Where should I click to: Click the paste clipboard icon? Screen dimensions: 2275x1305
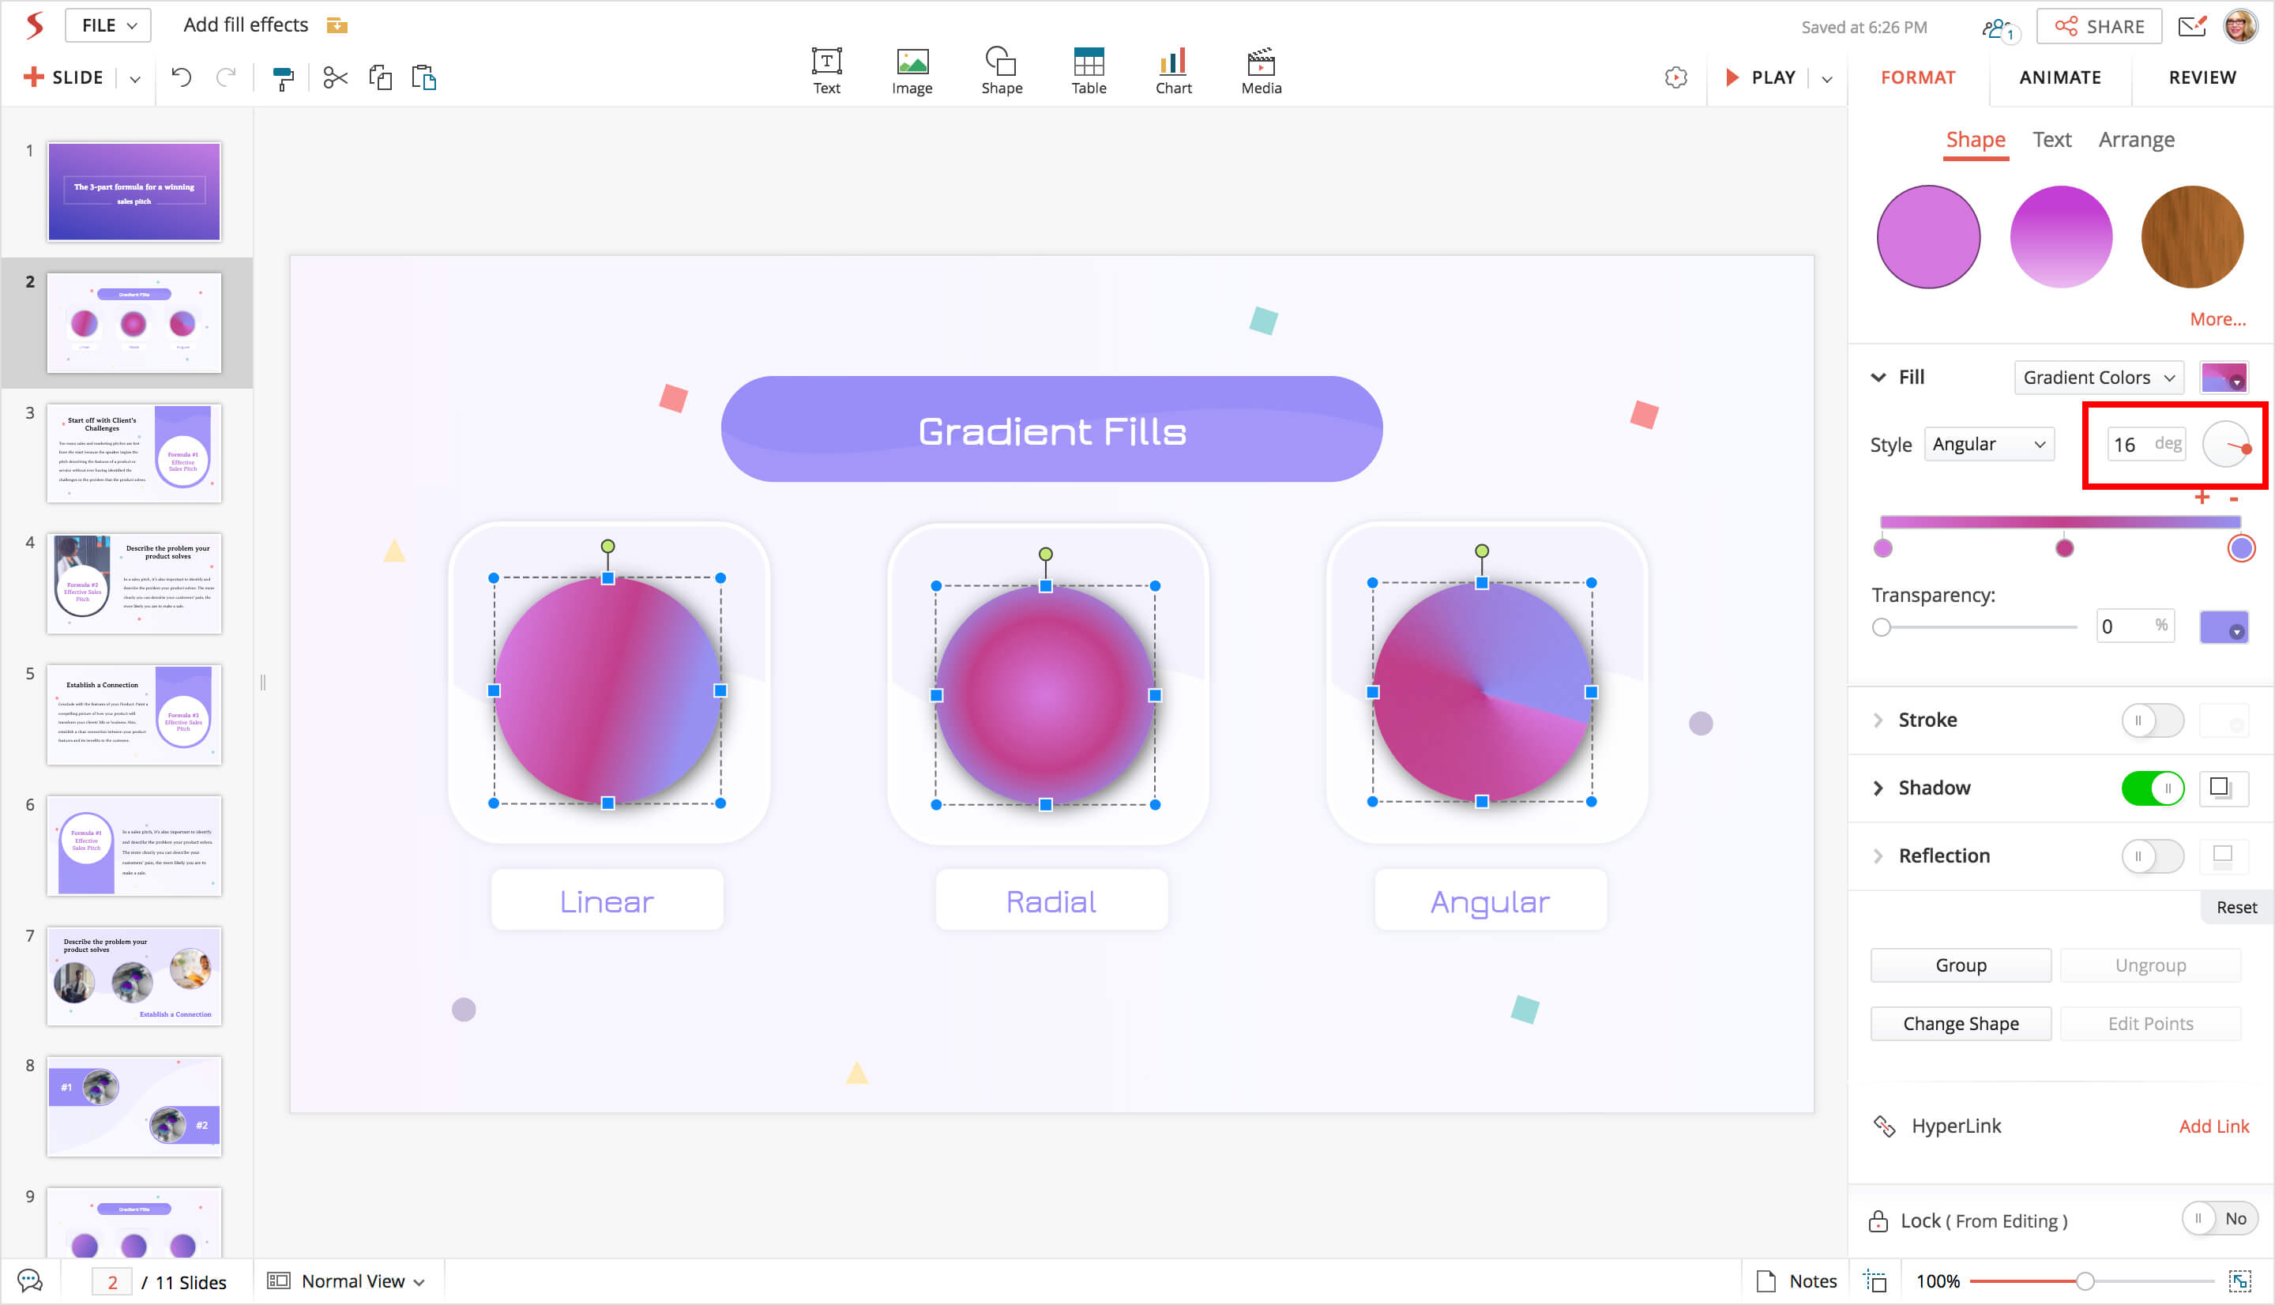[x=424, y=78]
